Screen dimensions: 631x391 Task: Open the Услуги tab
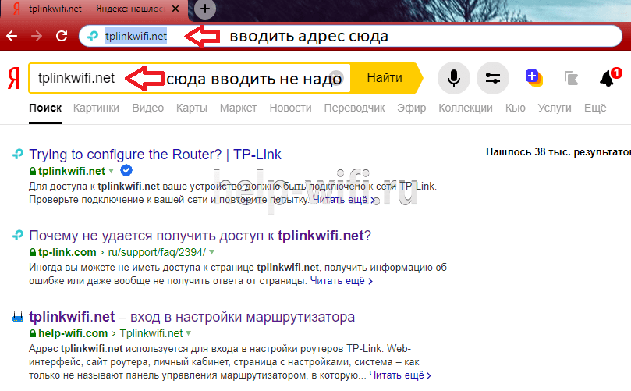pyautogui.click(x=555, y=108)
